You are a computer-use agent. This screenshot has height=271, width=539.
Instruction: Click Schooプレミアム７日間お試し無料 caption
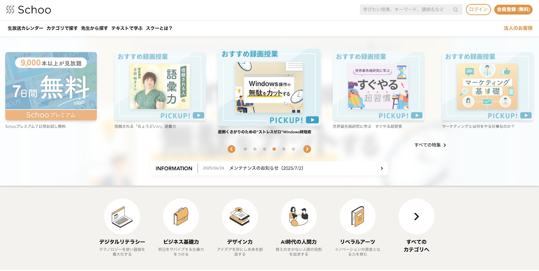35,127
